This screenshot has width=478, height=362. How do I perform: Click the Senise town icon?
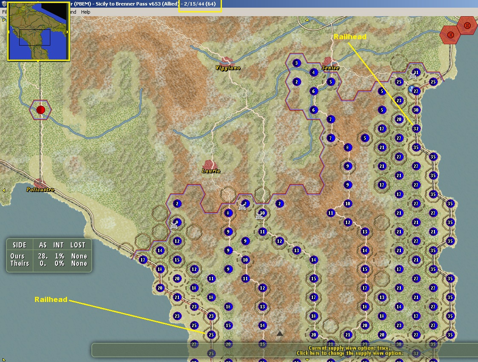click(329, 61)
